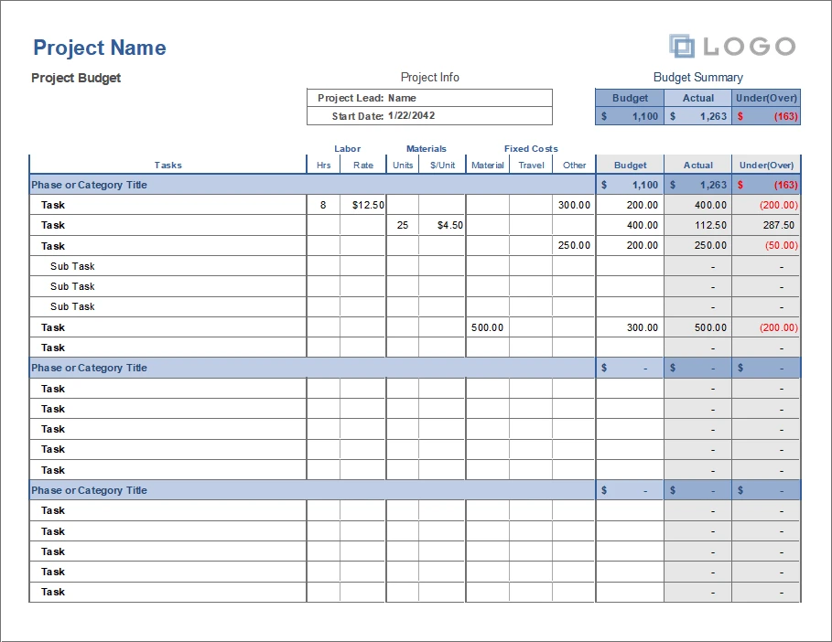Image resolution: width=832 pixels, height=642 pixels.
Task: Select the 25 Units cell
Action: [403, 225]
